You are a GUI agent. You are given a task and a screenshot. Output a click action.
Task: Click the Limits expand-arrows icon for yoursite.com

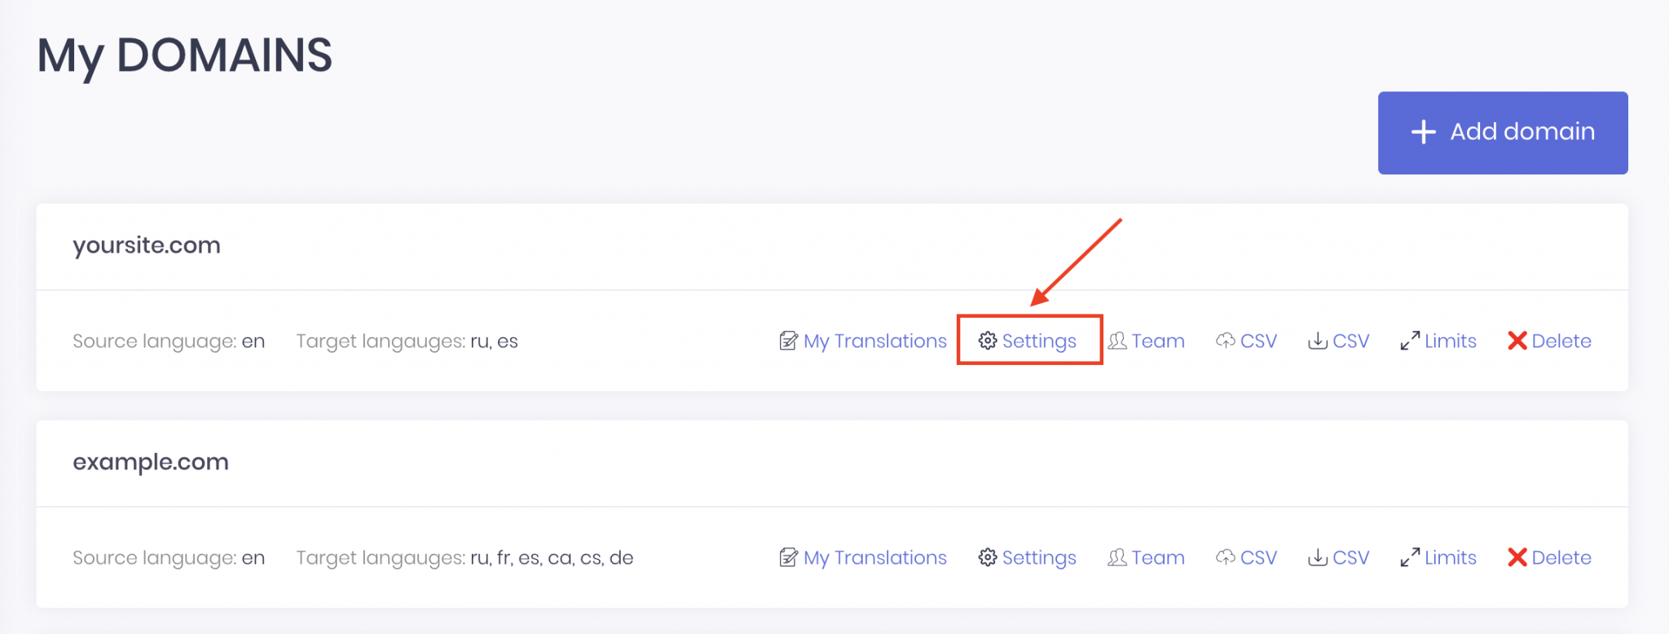tap(1410, 341)
